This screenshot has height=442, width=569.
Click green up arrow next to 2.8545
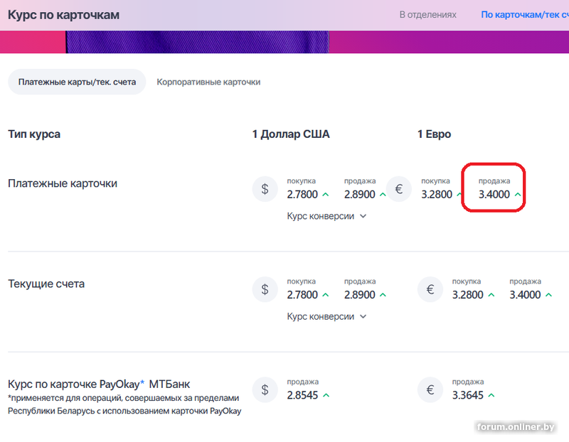tap(326, 395)
